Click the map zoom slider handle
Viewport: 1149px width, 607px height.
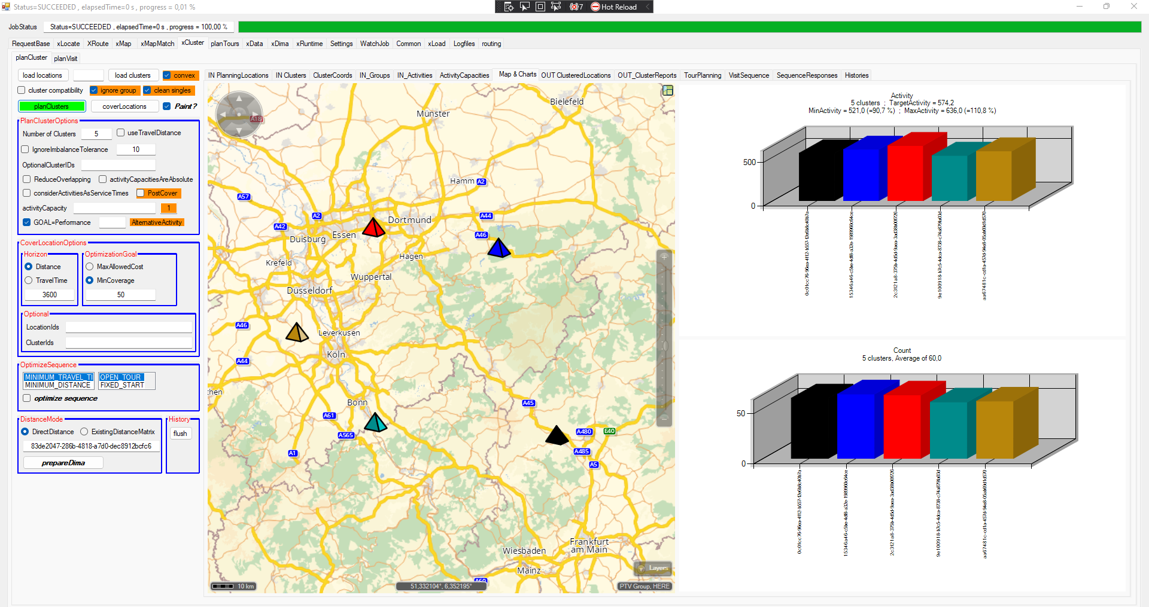pyautogui.click(x=664, y=346)
